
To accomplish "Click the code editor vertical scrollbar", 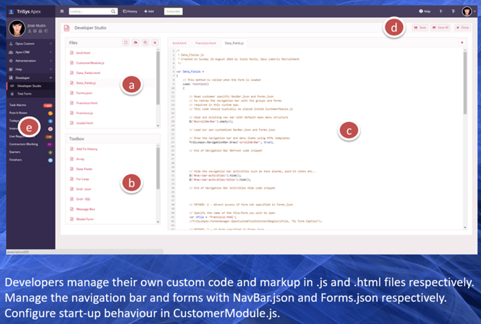I will point(465,83).
